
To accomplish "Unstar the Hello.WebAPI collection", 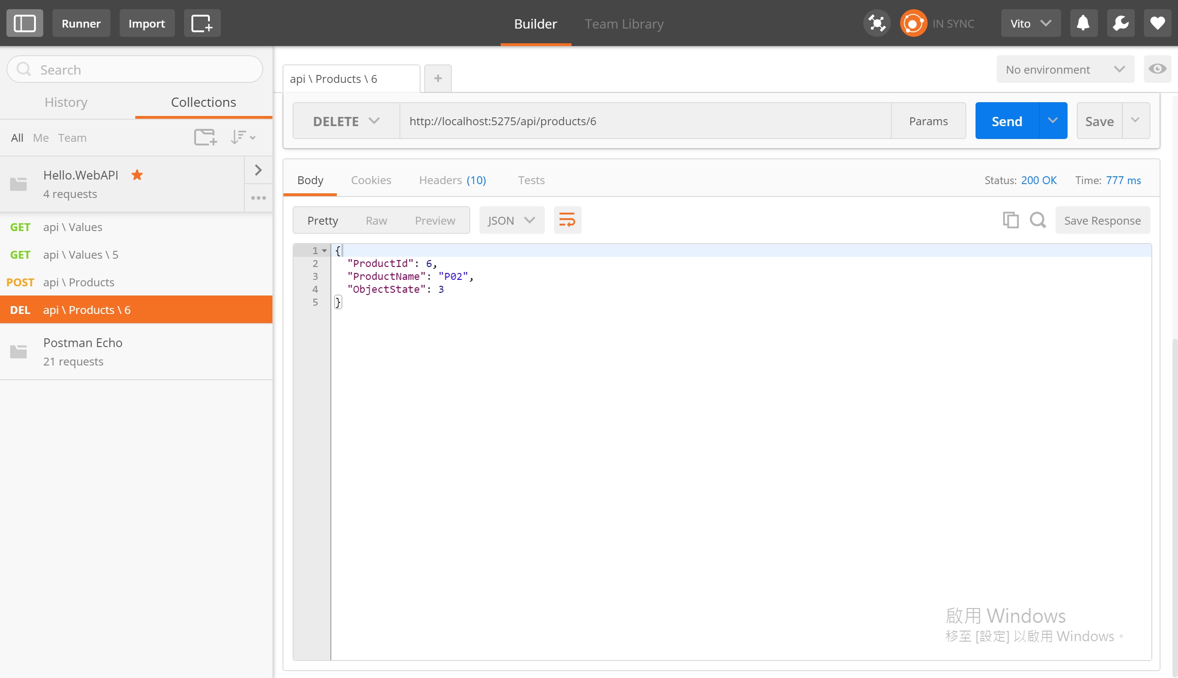I will (x=137, y=175).
